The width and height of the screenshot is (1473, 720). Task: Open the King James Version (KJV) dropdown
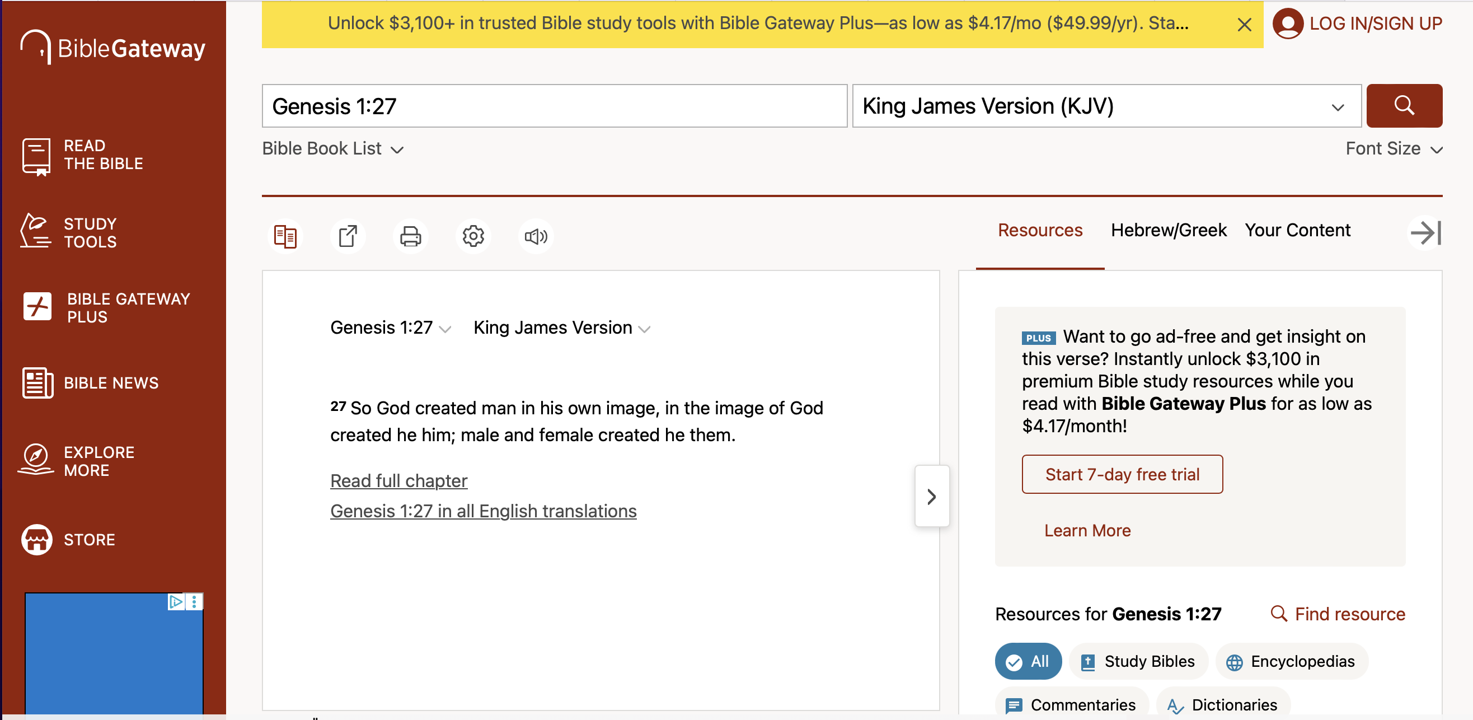(x=1106, y=106)
